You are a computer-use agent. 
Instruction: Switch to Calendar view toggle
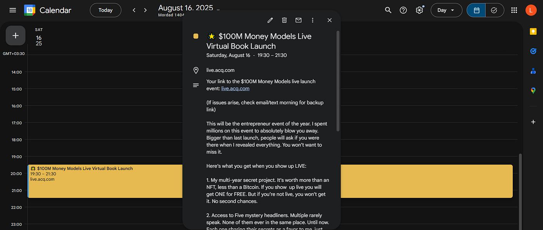click(x=476, y=10)
